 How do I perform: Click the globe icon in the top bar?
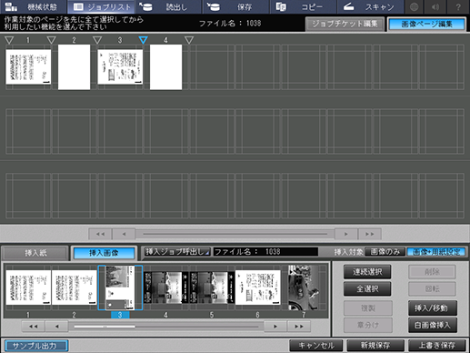pyautogui.click(x=415, y=6)
